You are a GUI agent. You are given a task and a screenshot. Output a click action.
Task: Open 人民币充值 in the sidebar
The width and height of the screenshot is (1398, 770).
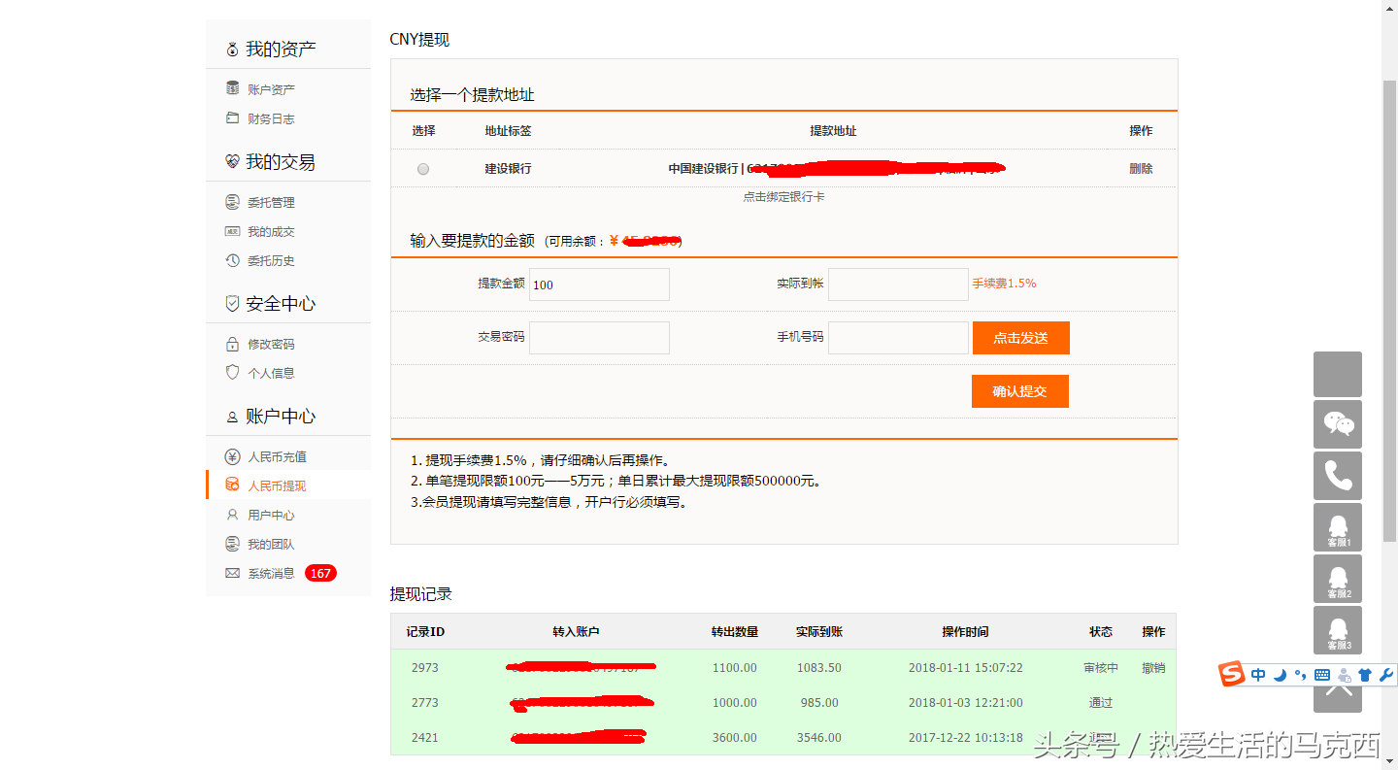coord(277,456)
